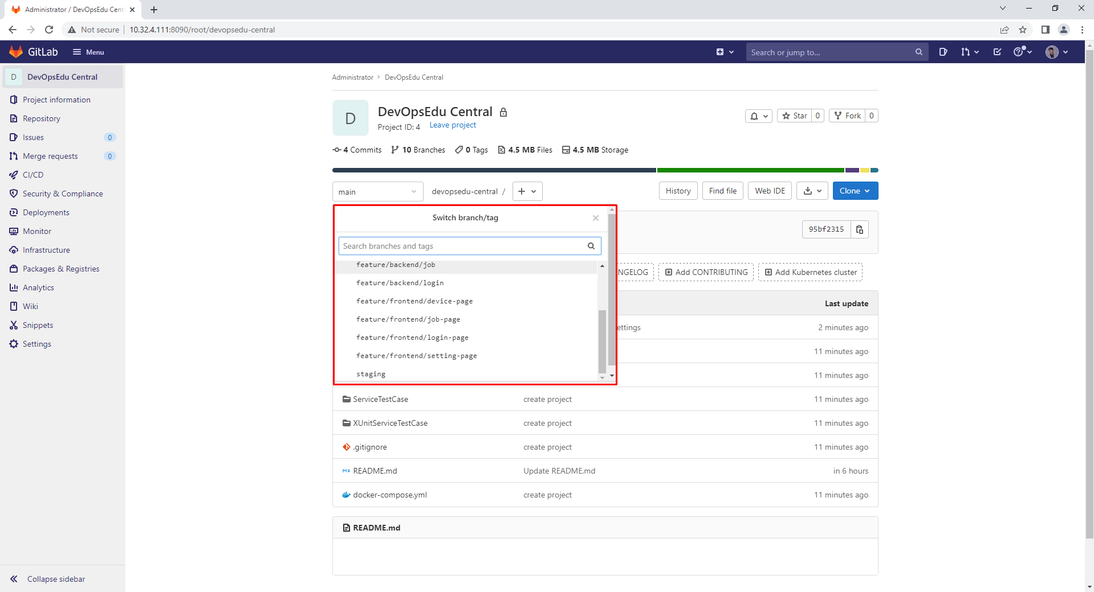Collapse sidebar using the double chevron

point(14,579)
